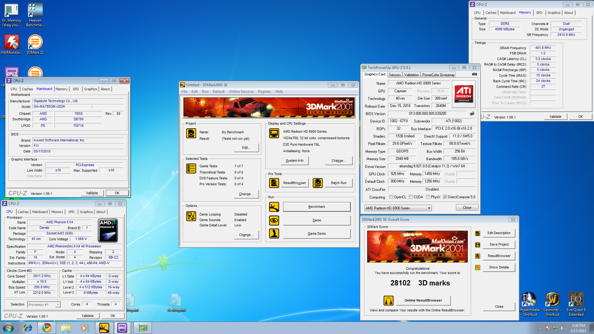594x334 pixels.
Task: Enable OpenCL checkbox in GPU-Z
Action: click(391, 197)
